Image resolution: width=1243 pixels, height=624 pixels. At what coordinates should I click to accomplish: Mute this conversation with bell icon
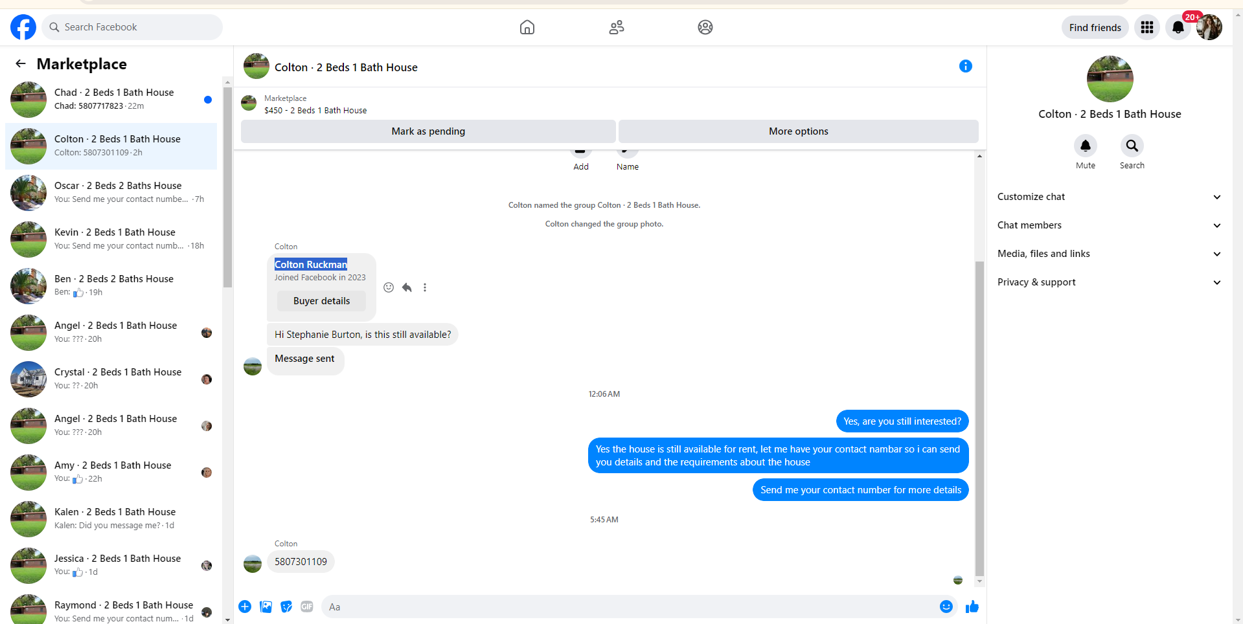pyautogui.click(x=1086, y=146)
